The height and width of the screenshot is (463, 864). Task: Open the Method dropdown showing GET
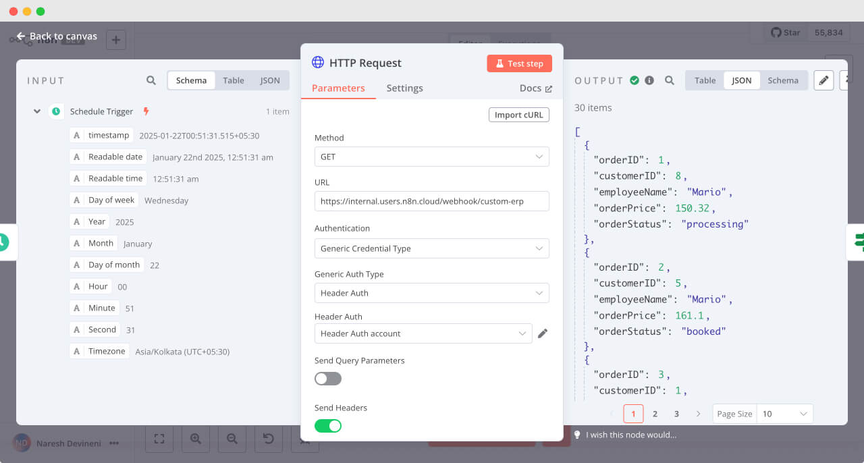tap(432, 157)
